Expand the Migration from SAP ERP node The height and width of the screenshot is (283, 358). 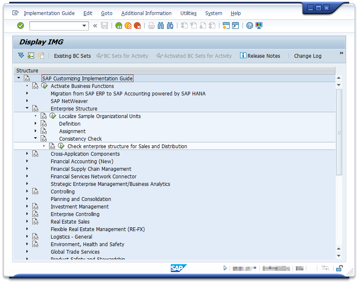pyautogui.click(x=27, y=93)
